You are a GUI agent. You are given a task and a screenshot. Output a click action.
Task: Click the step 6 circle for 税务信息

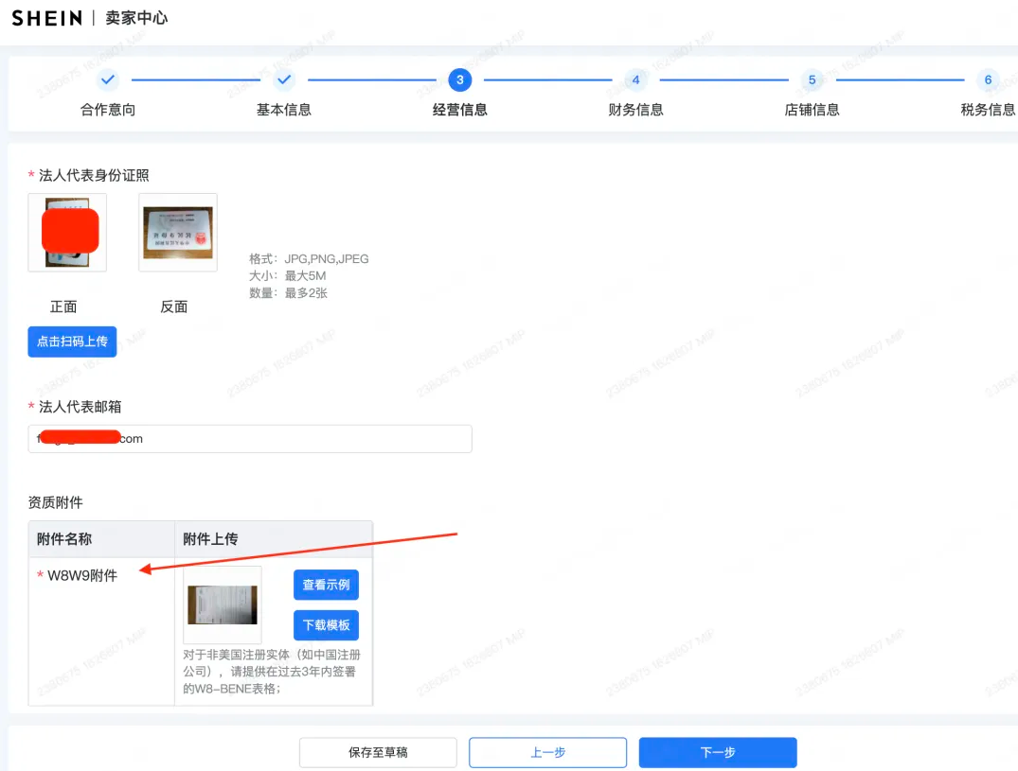(988, 80)
